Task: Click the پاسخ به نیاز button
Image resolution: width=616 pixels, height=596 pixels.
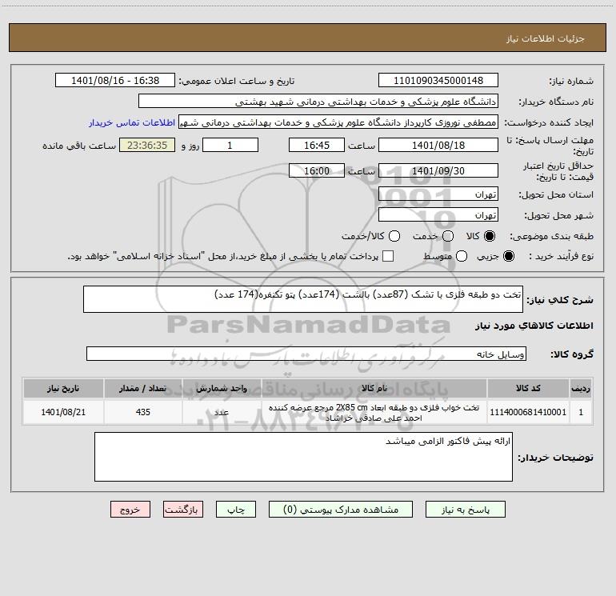Action: point(465,509)
